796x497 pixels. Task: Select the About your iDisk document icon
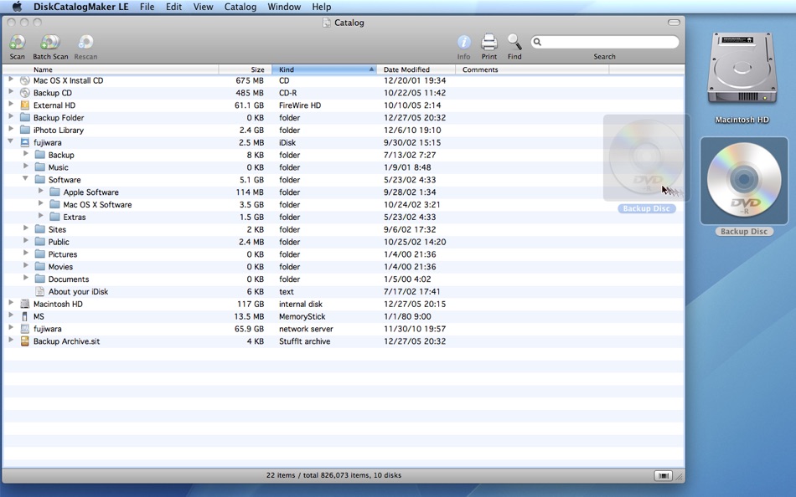[39, 292]
